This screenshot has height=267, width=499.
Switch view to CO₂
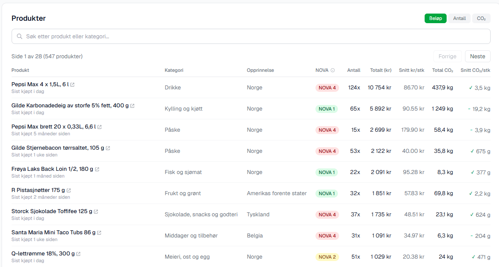(x=481, y=18)
